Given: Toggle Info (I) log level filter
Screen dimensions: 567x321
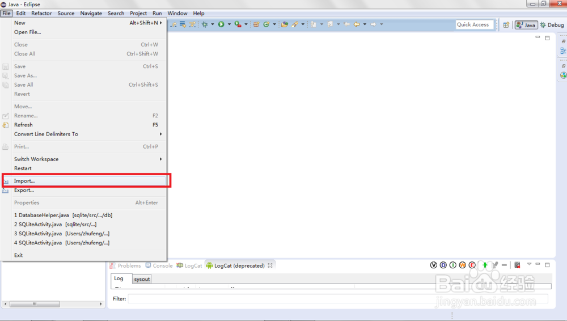Looking at the screenshot, I should click(x=452, y=265).
